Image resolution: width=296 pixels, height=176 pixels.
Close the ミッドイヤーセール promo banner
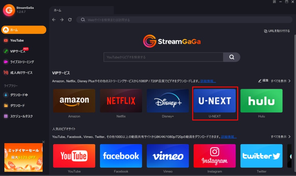43,142
